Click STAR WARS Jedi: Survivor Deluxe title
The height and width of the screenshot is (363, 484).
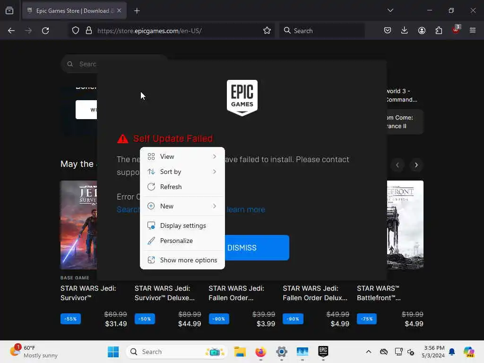(164, 293)
